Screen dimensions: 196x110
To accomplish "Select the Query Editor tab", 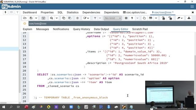I will [x=120, y=29].
